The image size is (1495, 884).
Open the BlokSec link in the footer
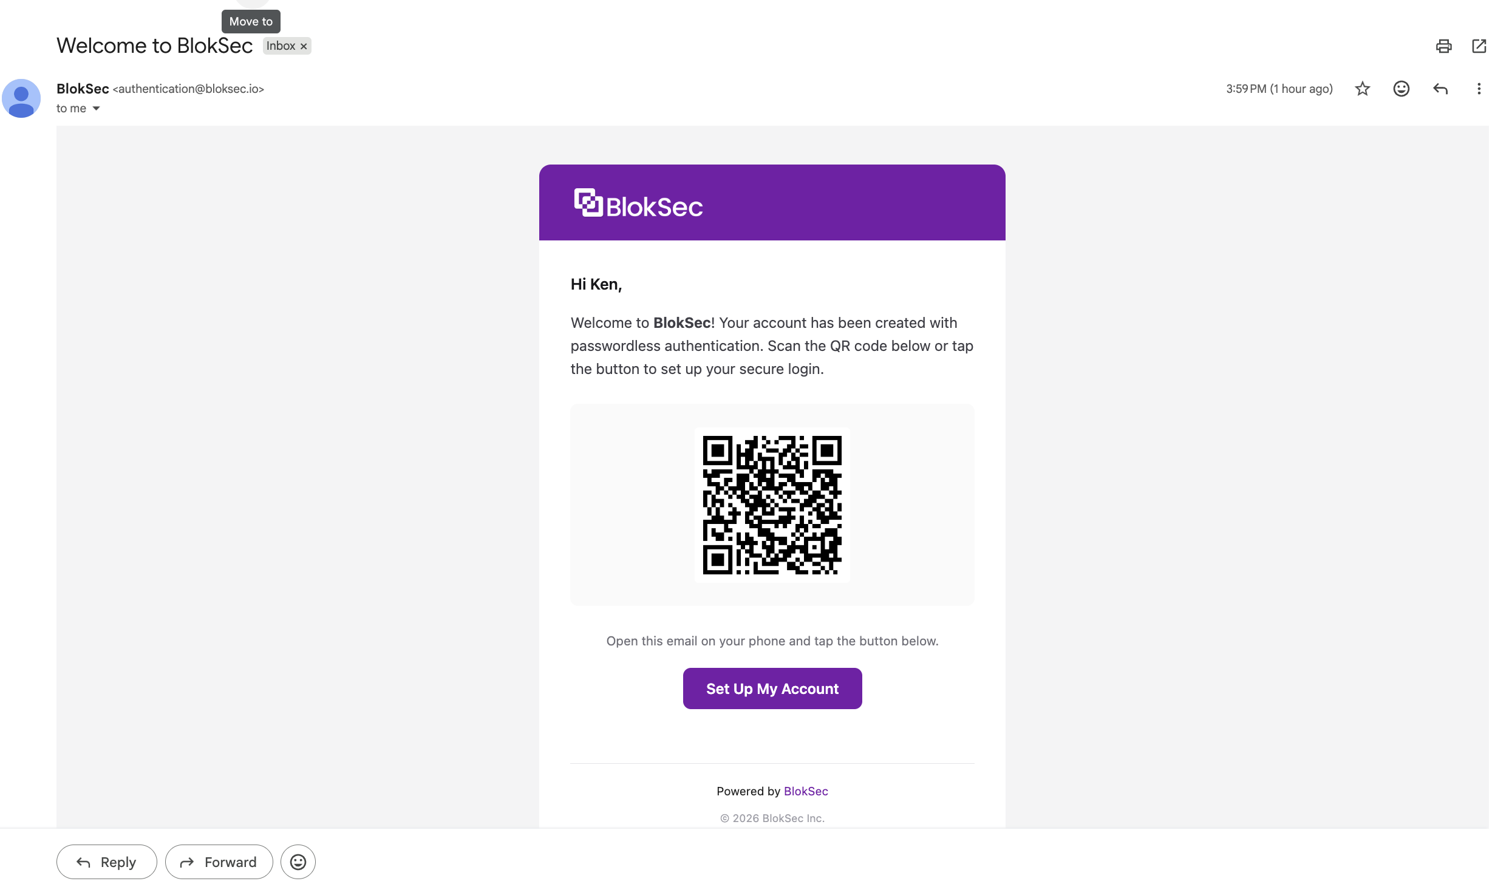coord(806,790)
